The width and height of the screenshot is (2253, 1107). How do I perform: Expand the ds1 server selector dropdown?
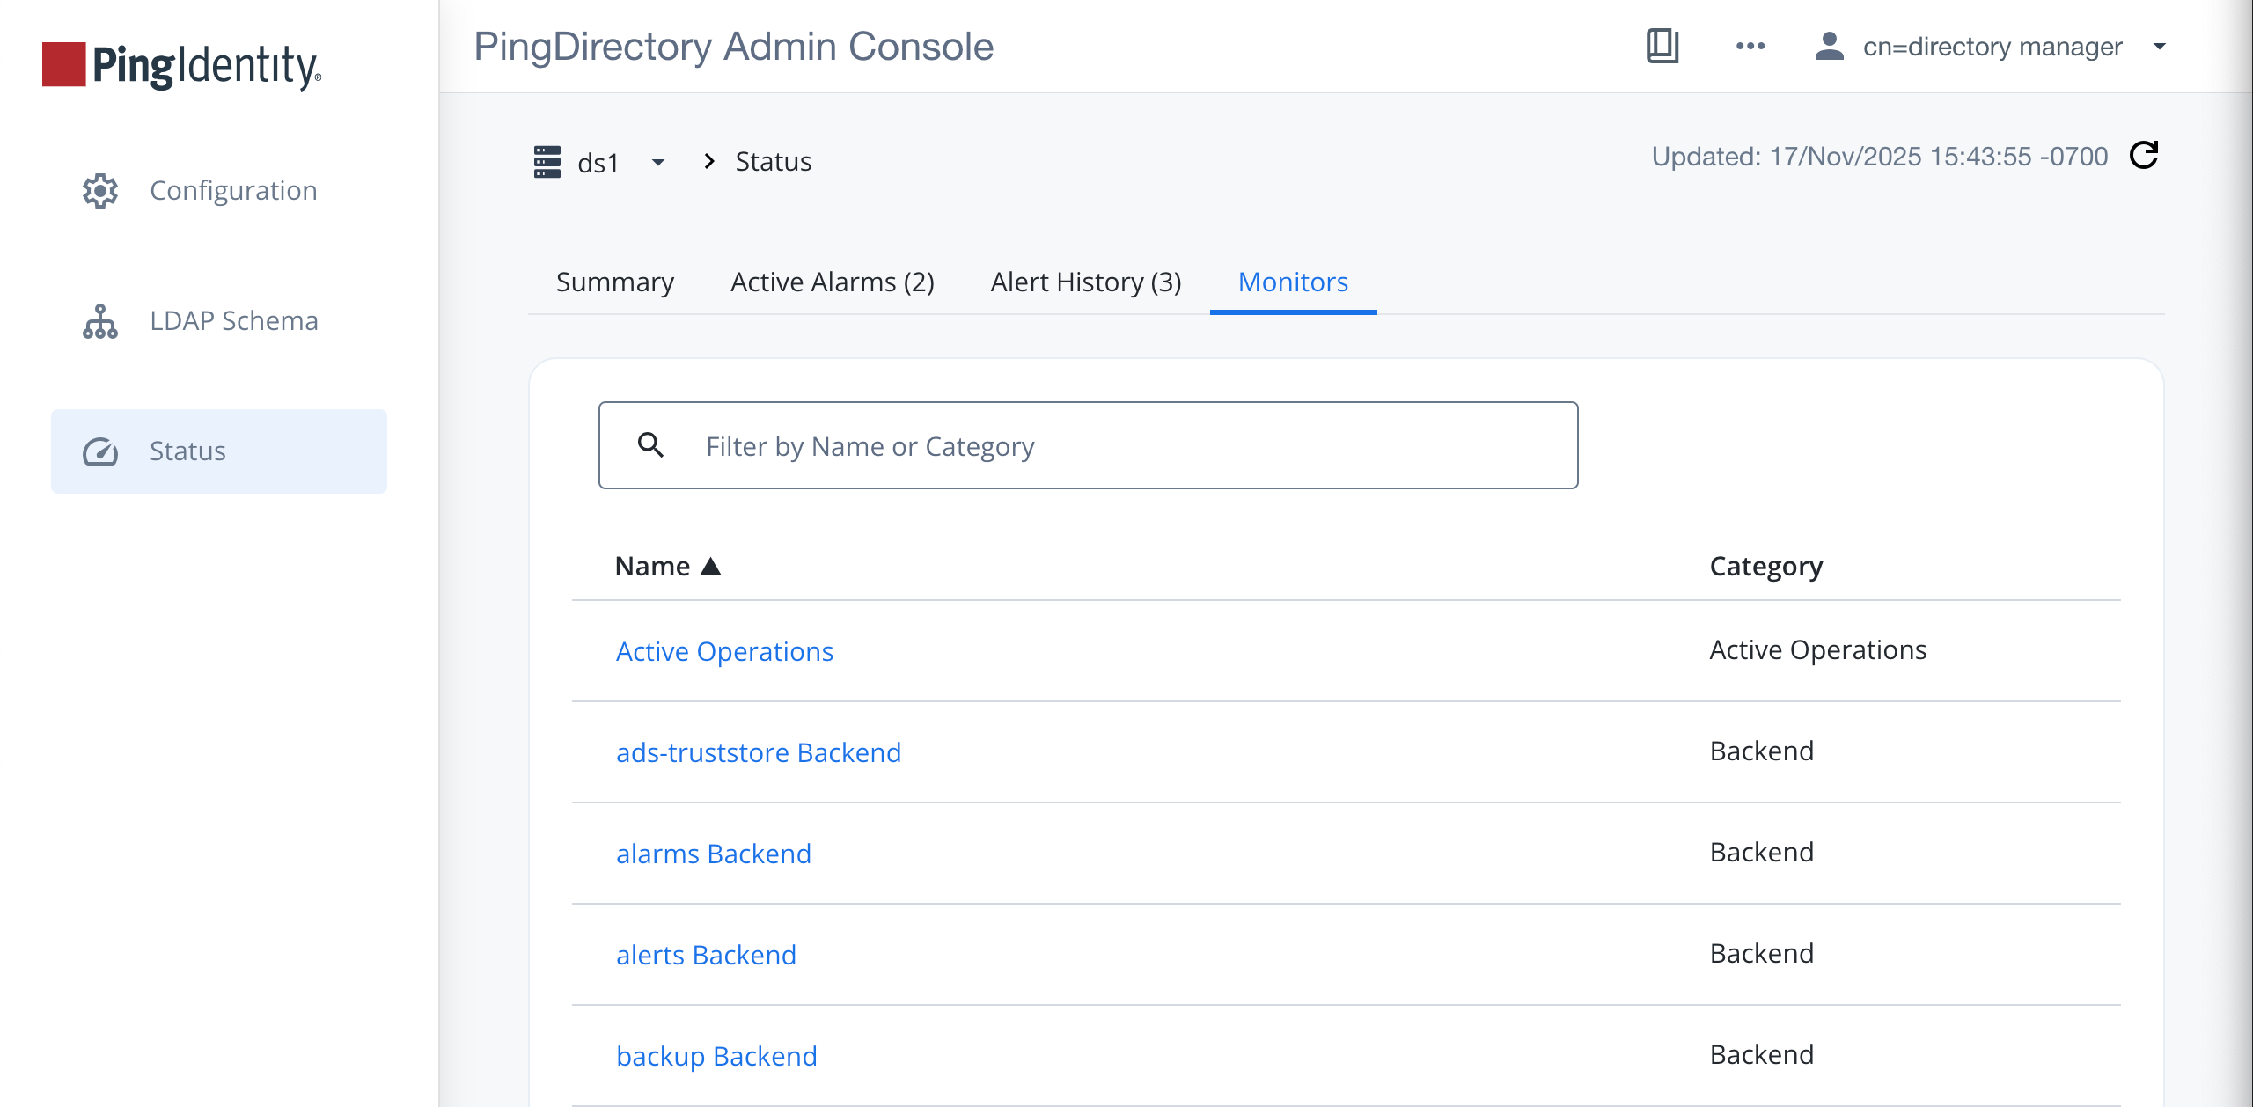click(657, 163)
